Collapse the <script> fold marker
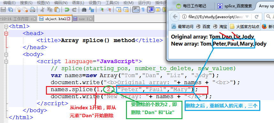Image resolution: width=274 pixels, height=123 pixels. click(x=6, y=62)
